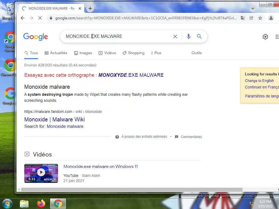This screenshot has width=279, height=209.
Task: Open Paramètres de langue link
Action: [x=262, y=96]
